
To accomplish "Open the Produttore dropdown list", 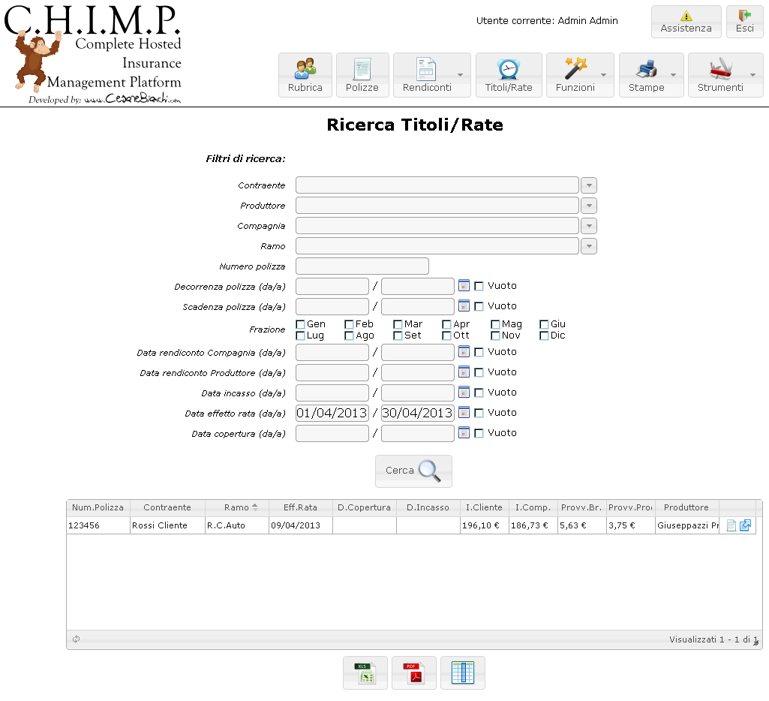I will click(x=588, y=206).
